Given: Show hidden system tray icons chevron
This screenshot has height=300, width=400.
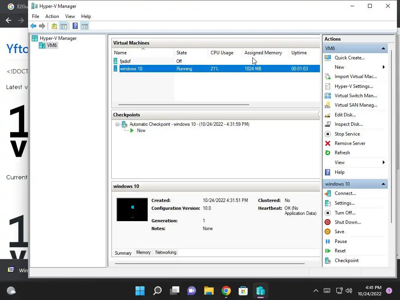Looking at the screenshot, I should (x=316, y=291).
